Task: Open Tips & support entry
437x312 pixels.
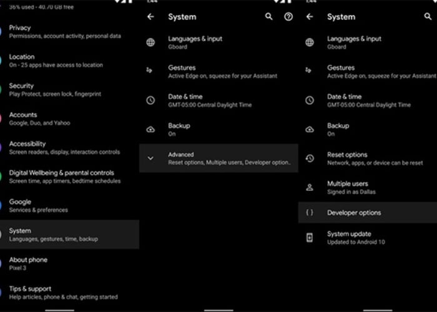Action: tap(70, 293)
